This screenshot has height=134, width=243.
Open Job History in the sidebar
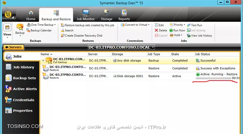[20, 67]
